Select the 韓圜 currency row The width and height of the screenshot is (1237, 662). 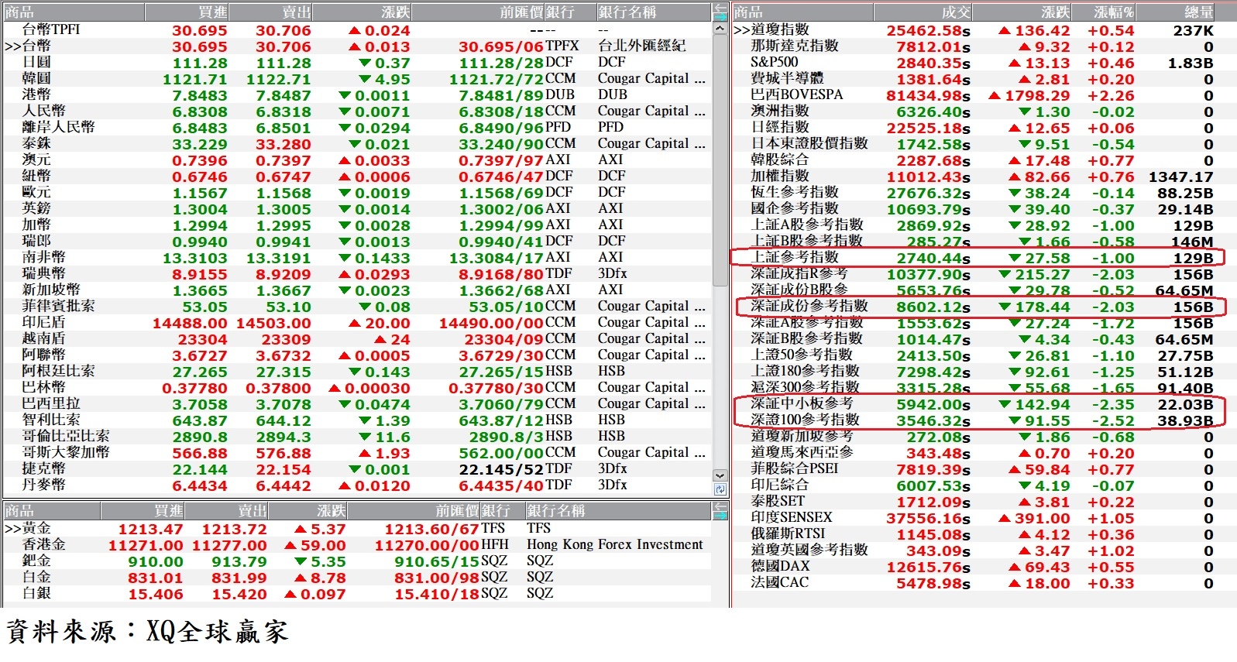(356, 78)
